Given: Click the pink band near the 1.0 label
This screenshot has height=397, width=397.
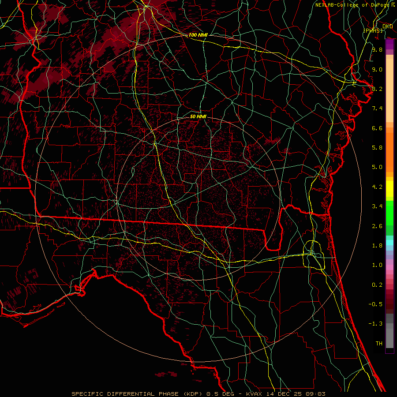Looking at the screenshot, I should point(390,266).
